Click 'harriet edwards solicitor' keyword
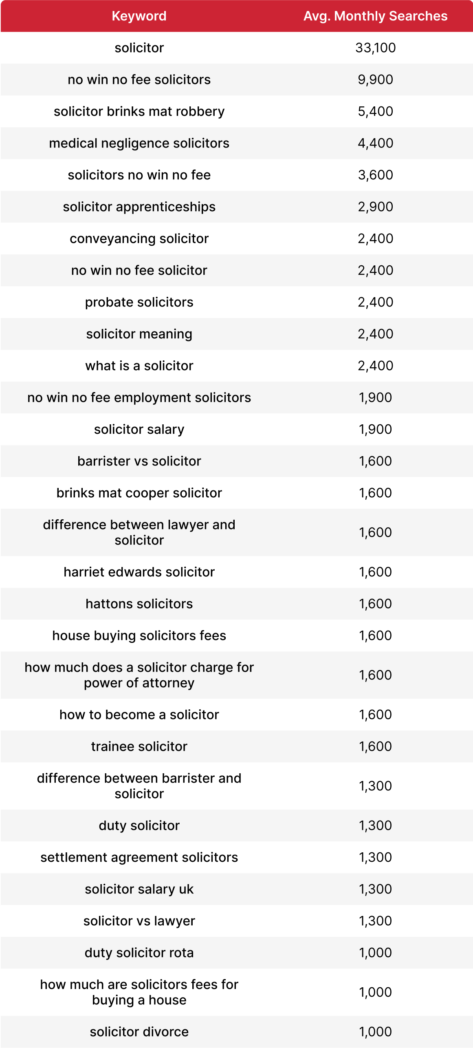Image resolution: width=473 pixels, height=1048 pixels. [139, 572]
